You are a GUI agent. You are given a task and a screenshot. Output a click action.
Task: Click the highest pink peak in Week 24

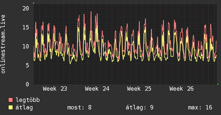point(91,12)
